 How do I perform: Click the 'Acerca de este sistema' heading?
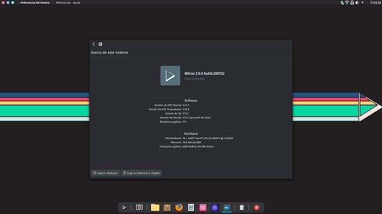[x=109, y=52]
